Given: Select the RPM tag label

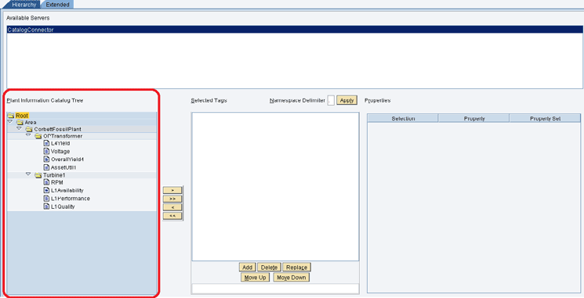Looking at the screenshot, I should 57,182.
